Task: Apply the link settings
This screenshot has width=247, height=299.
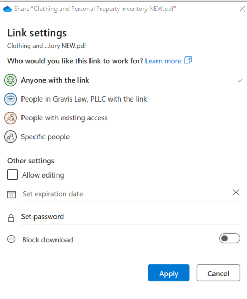Action: point(169,273)
